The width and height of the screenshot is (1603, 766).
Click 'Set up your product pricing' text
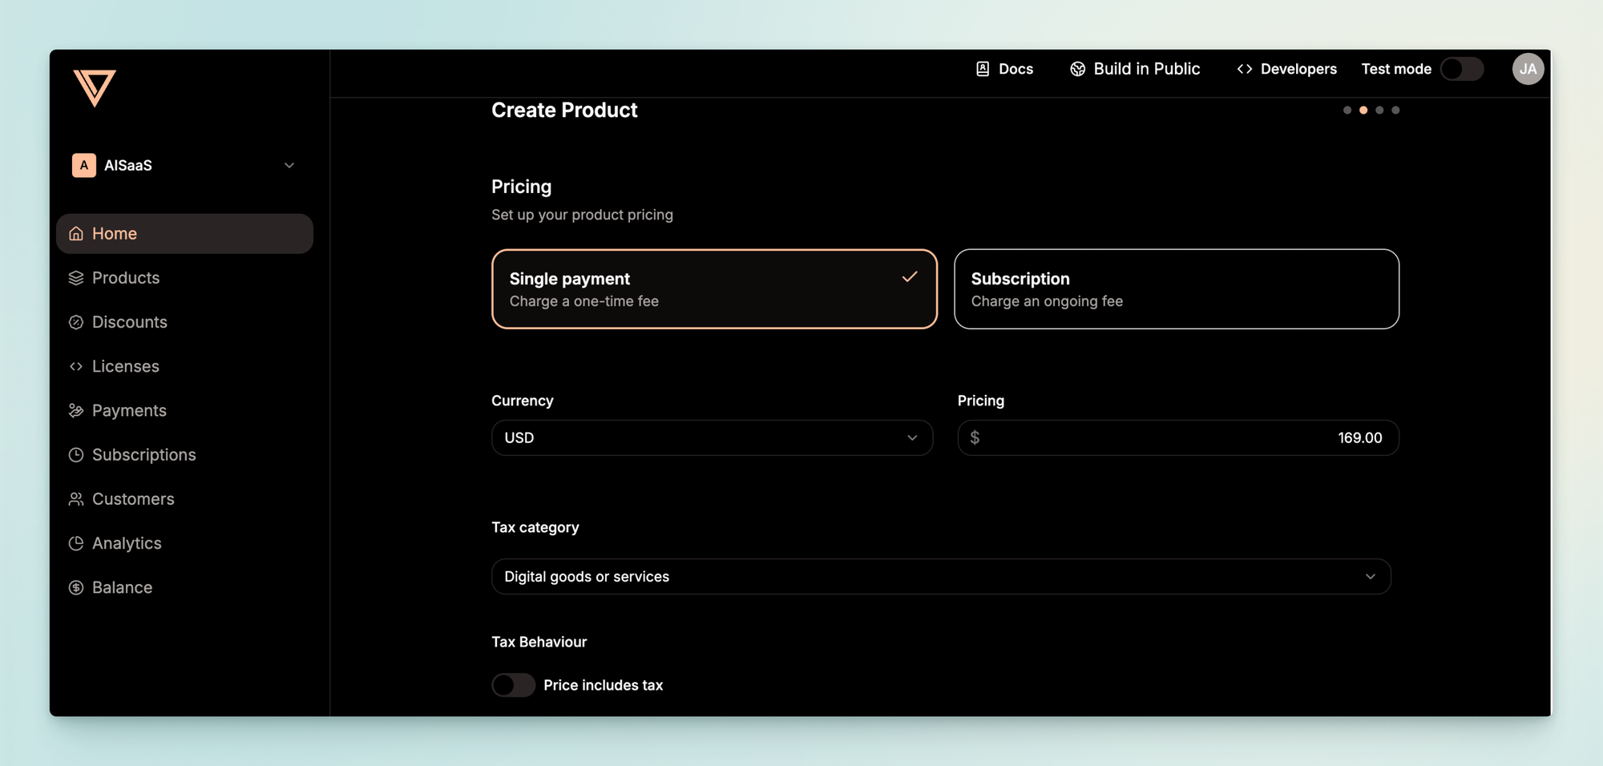[582, 215]
